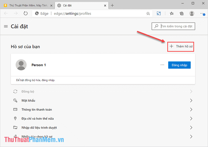Expand Địa chỉ và hơn thế nữa chevron
This screenshot has width=208, height=147.
[191, 118]
